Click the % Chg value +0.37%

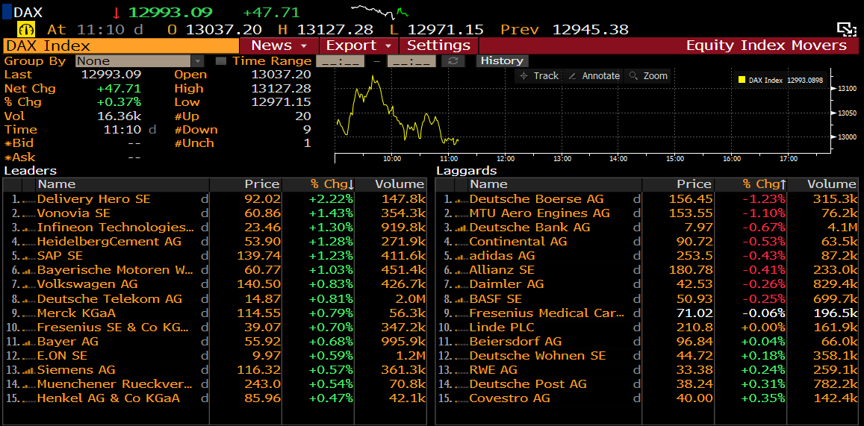tap(119, 102)
